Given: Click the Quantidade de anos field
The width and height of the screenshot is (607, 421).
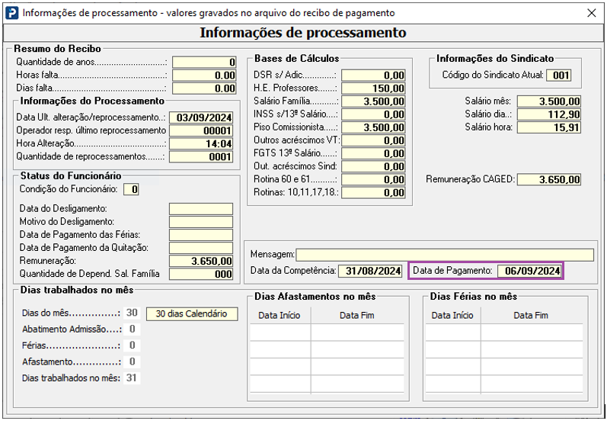Looking at the screenshot, I should [x=204, y=62].
